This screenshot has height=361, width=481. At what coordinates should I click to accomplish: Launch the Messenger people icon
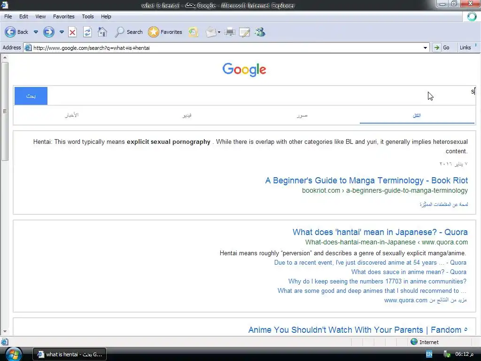pyautogui.click(x=260, y=32)
